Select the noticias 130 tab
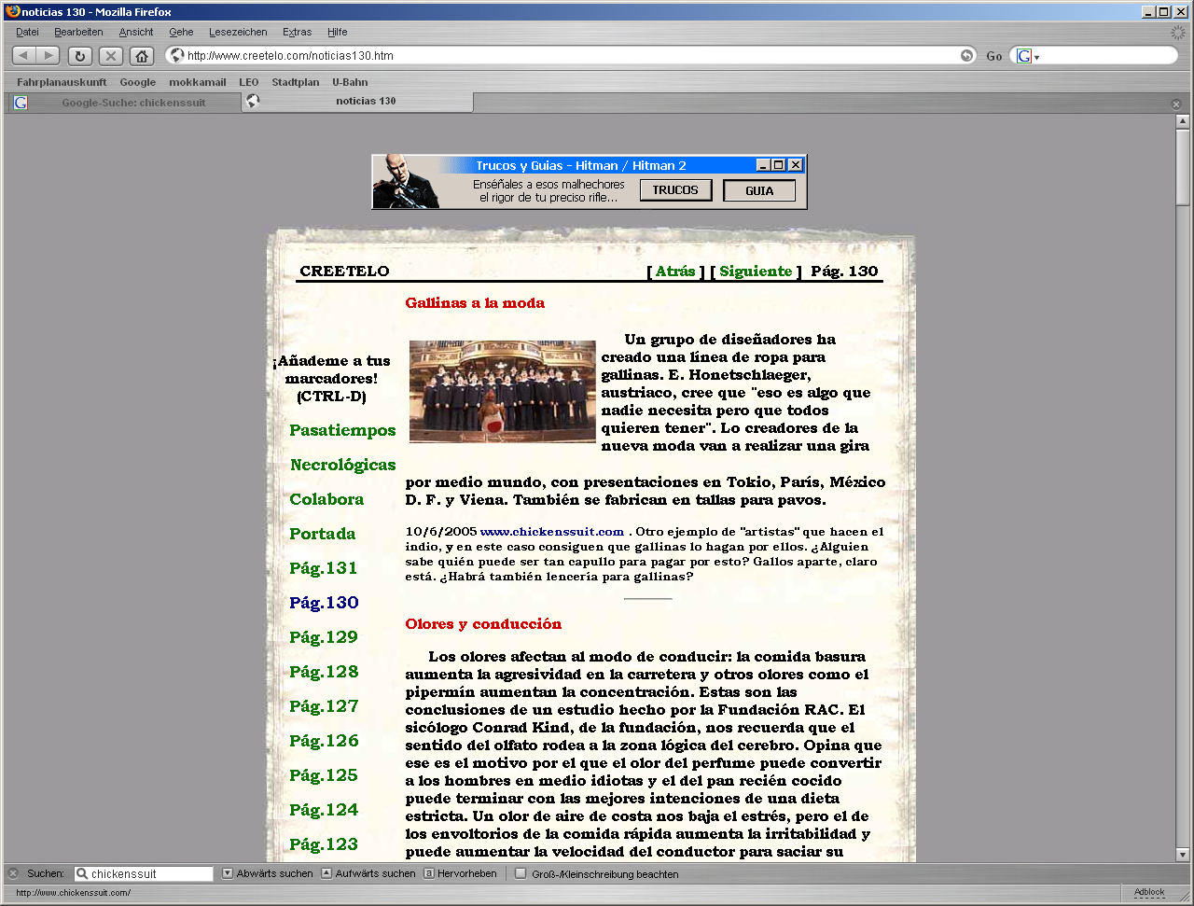1194x906 pixels. click(357, 102)
